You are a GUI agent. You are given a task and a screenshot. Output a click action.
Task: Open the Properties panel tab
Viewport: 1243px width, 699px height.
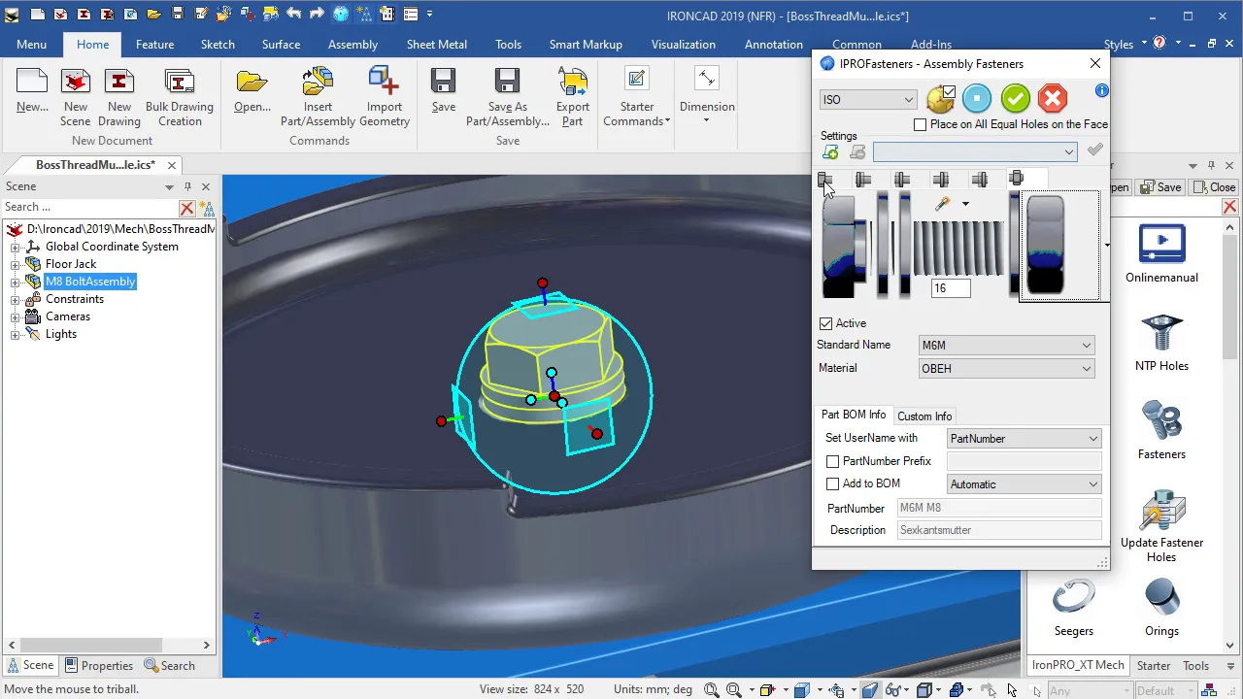click(x=98, y=666)
